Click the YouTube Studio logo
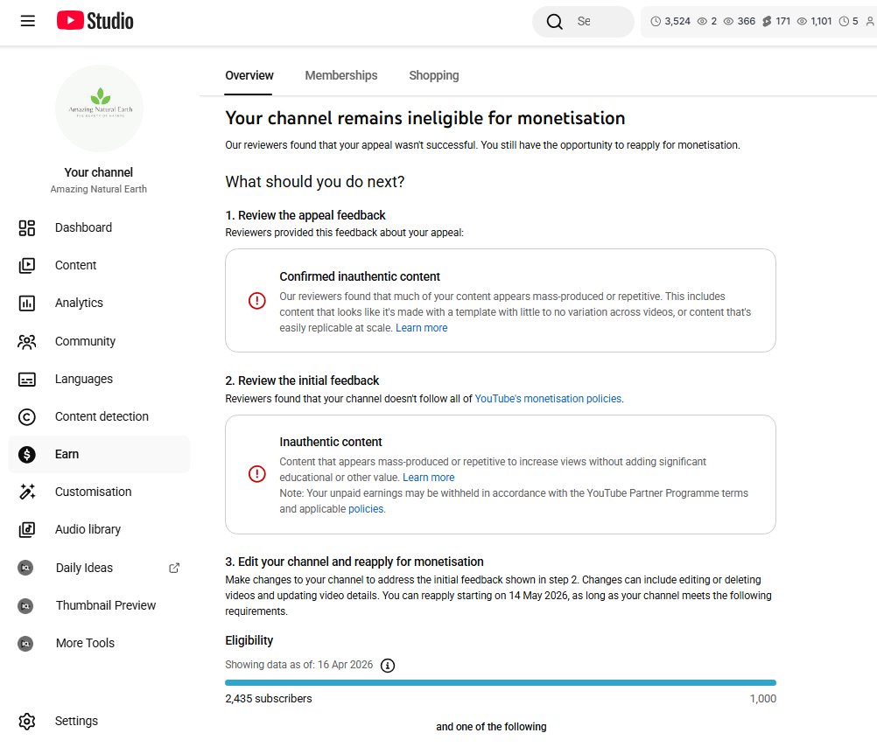 [x=95, y=21]
